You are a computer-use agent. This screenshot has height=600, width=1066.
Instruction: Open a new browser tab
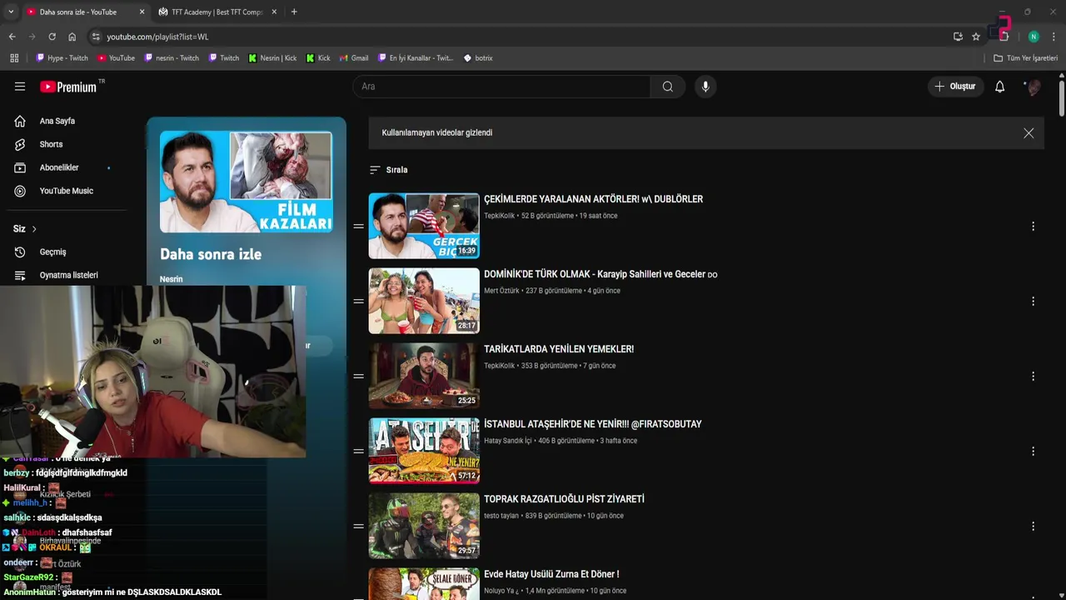point(294,12)
